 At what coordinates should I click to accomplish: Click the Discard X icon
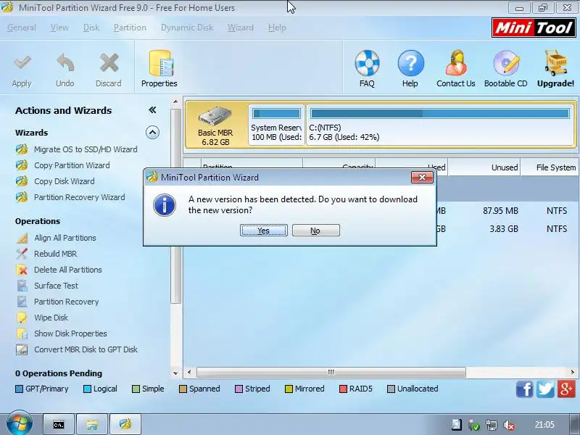[x=109, y=63]
